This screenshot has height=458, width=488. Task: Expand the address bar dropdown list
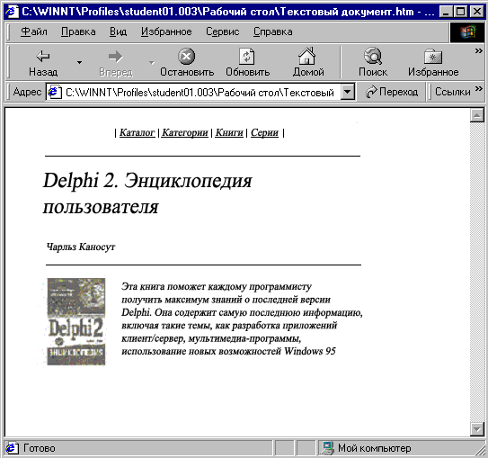click(347, 92)
